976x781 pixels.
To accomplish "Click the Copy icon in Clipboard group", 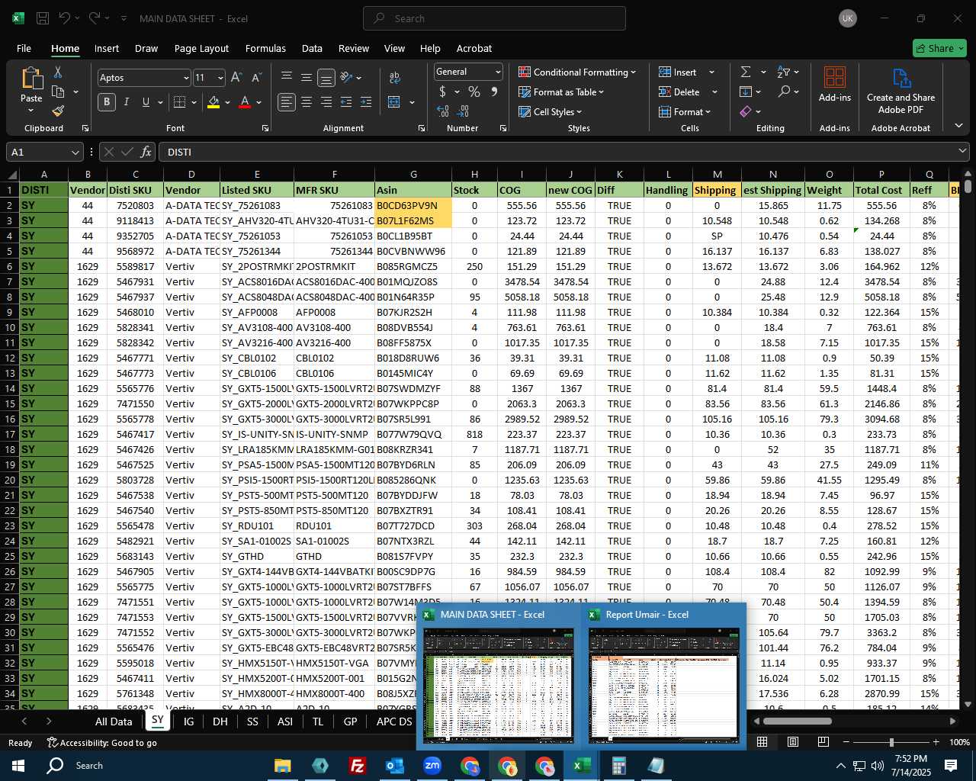I will pyautogui.click(x=58, y=92).
